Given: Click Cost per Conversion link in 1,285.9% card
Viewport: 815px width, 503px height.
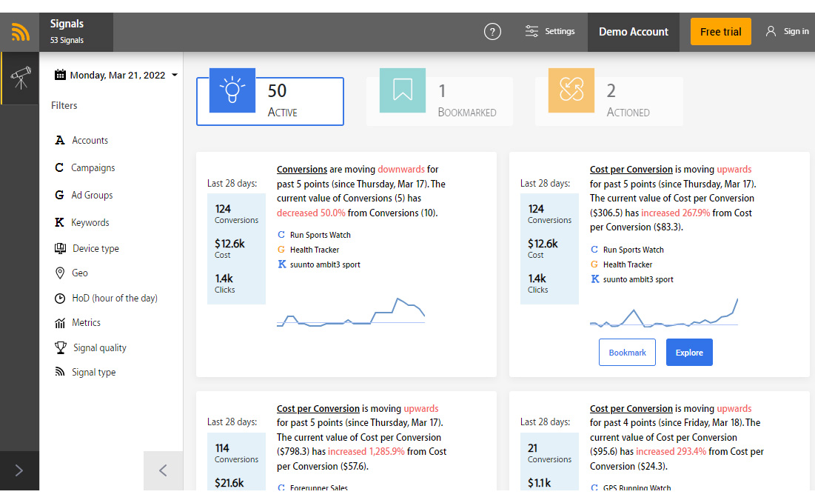Looking at the screenshot, I should [318, 408].
